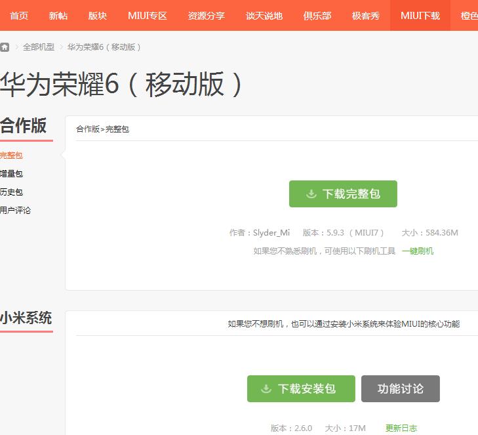Select 增量包 in the sidebar

point(11,174)
